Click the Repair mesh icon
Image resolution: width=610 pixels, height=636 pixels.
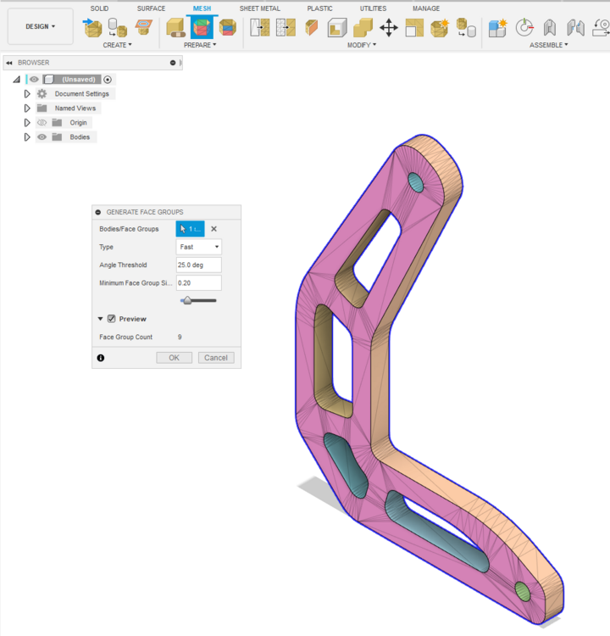pyautogui.click(x=175, y=28)
